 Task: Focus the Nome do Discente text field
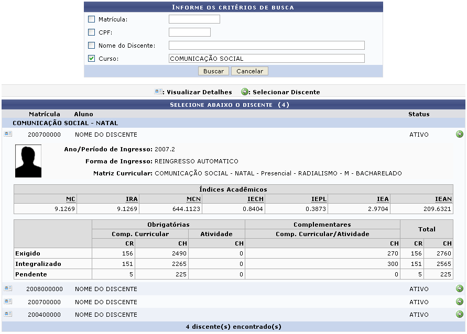coord(267,45)
